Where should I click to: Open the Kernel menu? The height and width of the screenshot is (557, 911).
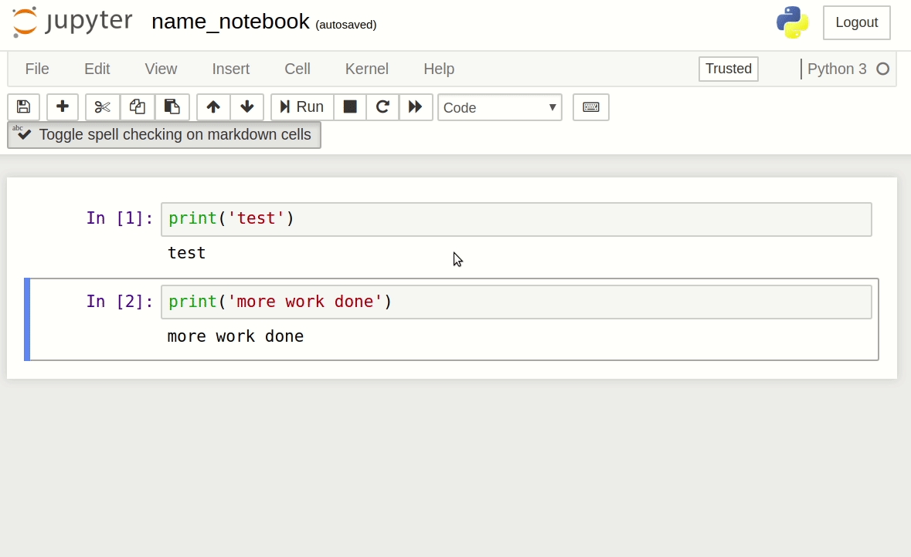click(366, 69)
